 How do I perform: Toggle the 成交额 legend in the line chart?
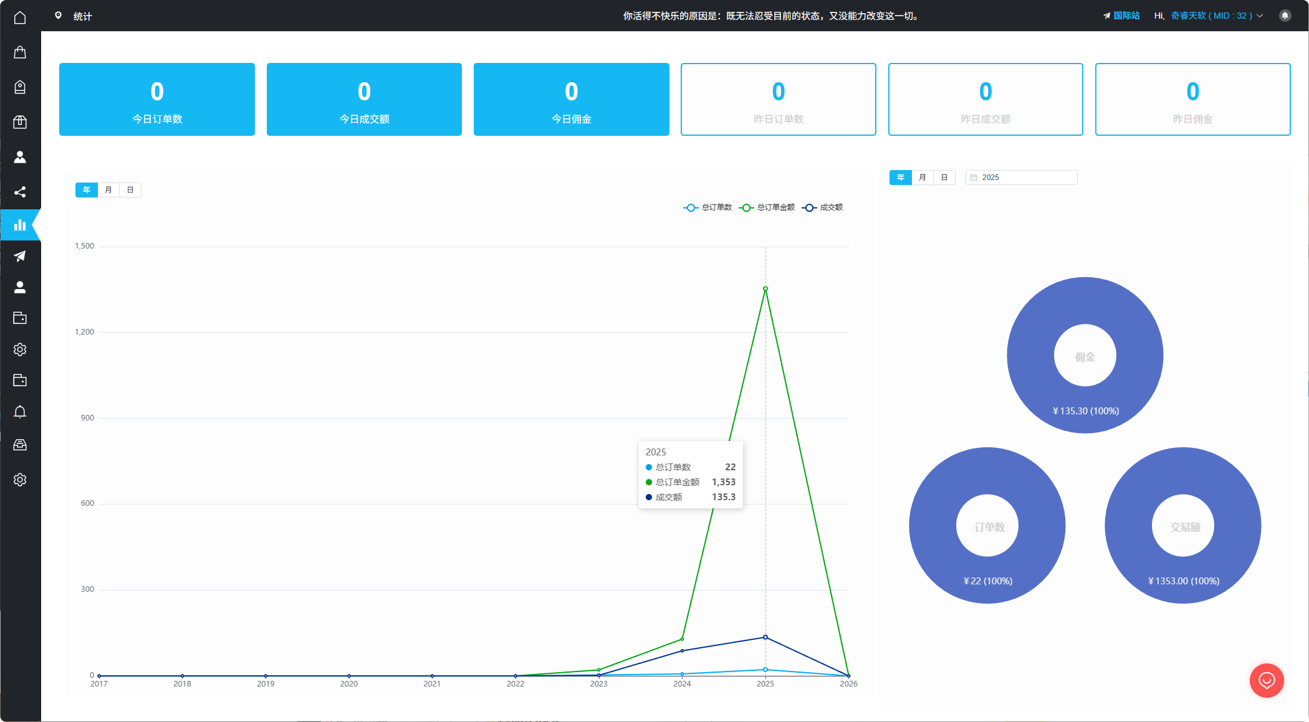(823, 207)
